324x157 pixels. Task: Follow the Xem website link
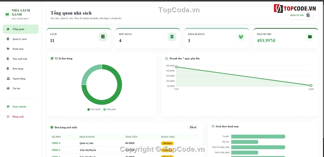(x=21, y=107)
